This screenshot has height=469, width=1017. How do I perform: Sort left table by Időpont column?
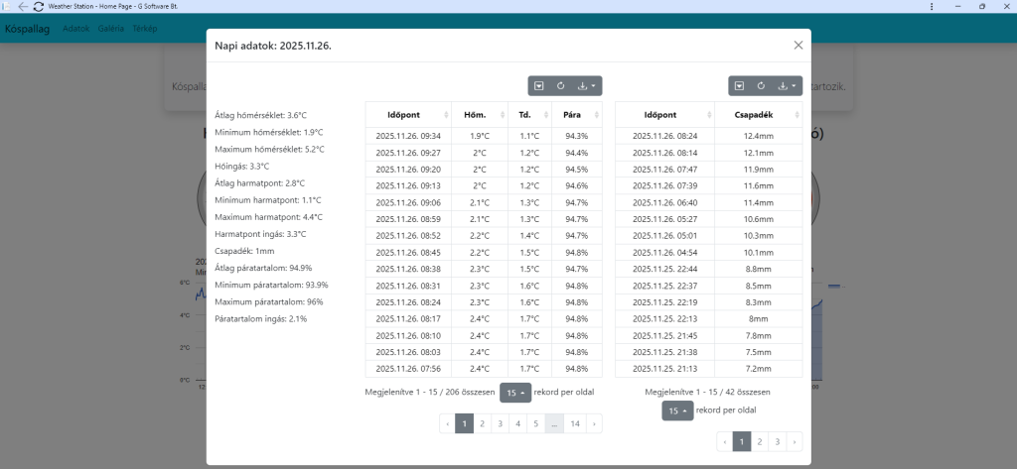[408, 114]
